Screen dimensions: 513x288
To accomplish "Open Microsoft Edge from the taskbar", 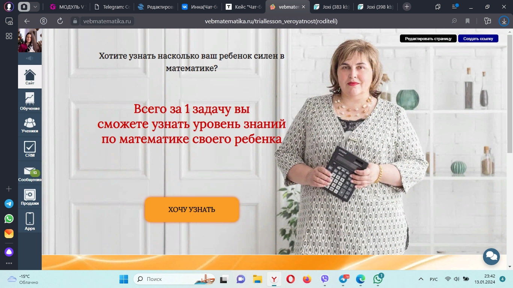I will click(361, 279).
